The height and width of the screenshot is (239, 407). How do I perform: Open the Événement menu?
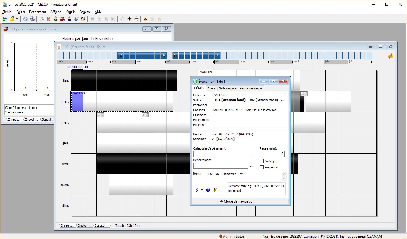click(38, 12)
